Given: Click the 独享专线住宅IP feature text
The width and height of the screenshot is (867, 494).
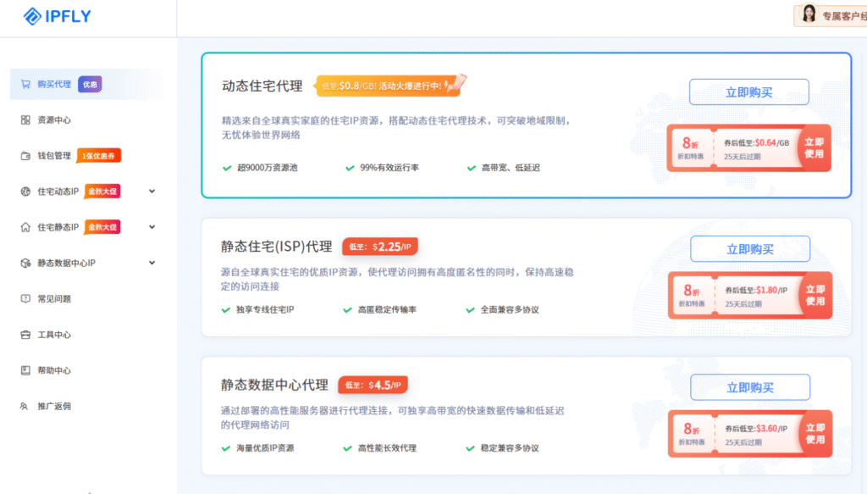Looking at the screenshot, I should coord(265,310).
